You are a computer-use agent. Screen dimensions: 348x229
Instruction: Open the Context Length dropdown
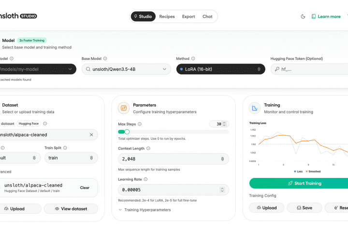click(174, 159)
